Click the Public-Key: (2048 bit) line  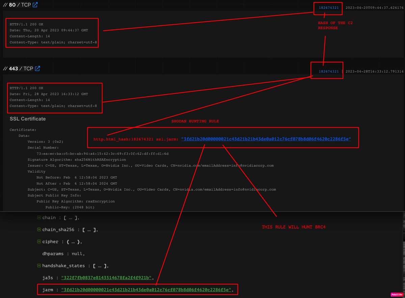[x=70, y=207]
